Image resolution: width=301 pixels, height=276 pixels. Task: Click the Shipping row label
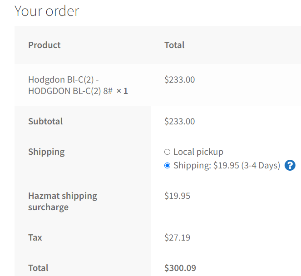(x=46, y=152)
